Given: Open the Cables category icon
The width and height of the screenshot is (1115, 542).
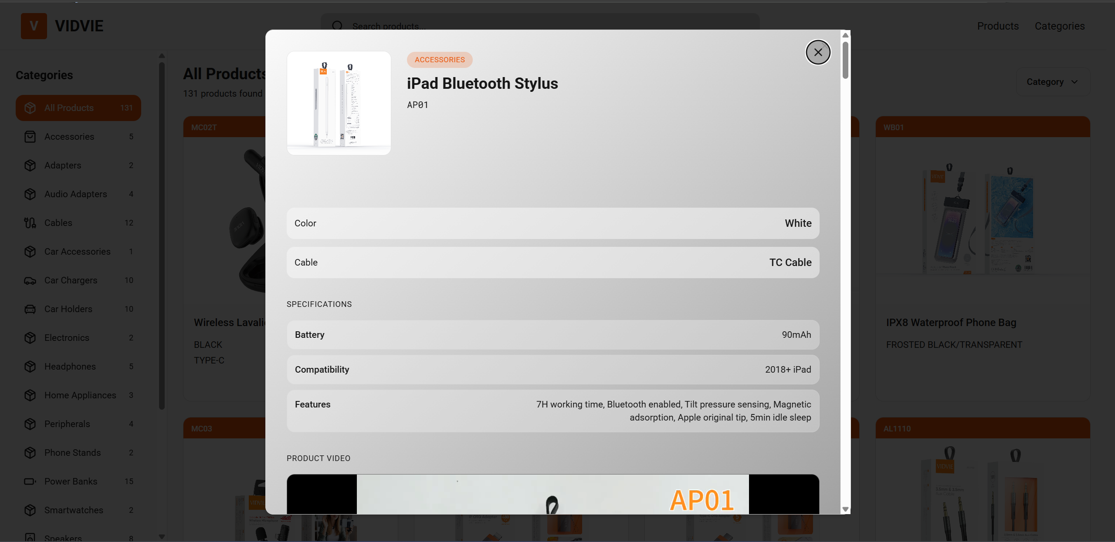Looking at the screenshot, I should (30, 223).
